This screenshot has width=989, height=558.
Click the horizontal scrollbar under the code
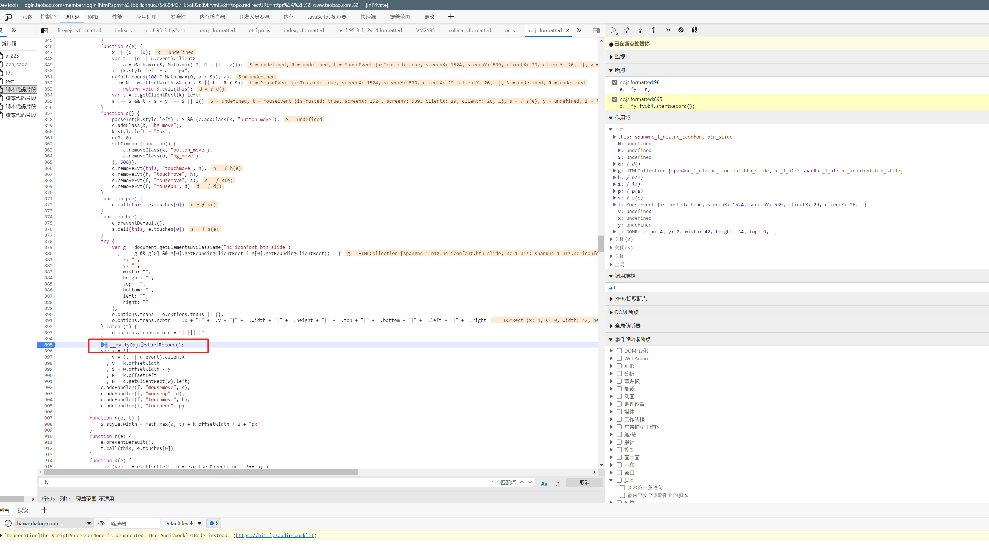[x=200, y=472]
